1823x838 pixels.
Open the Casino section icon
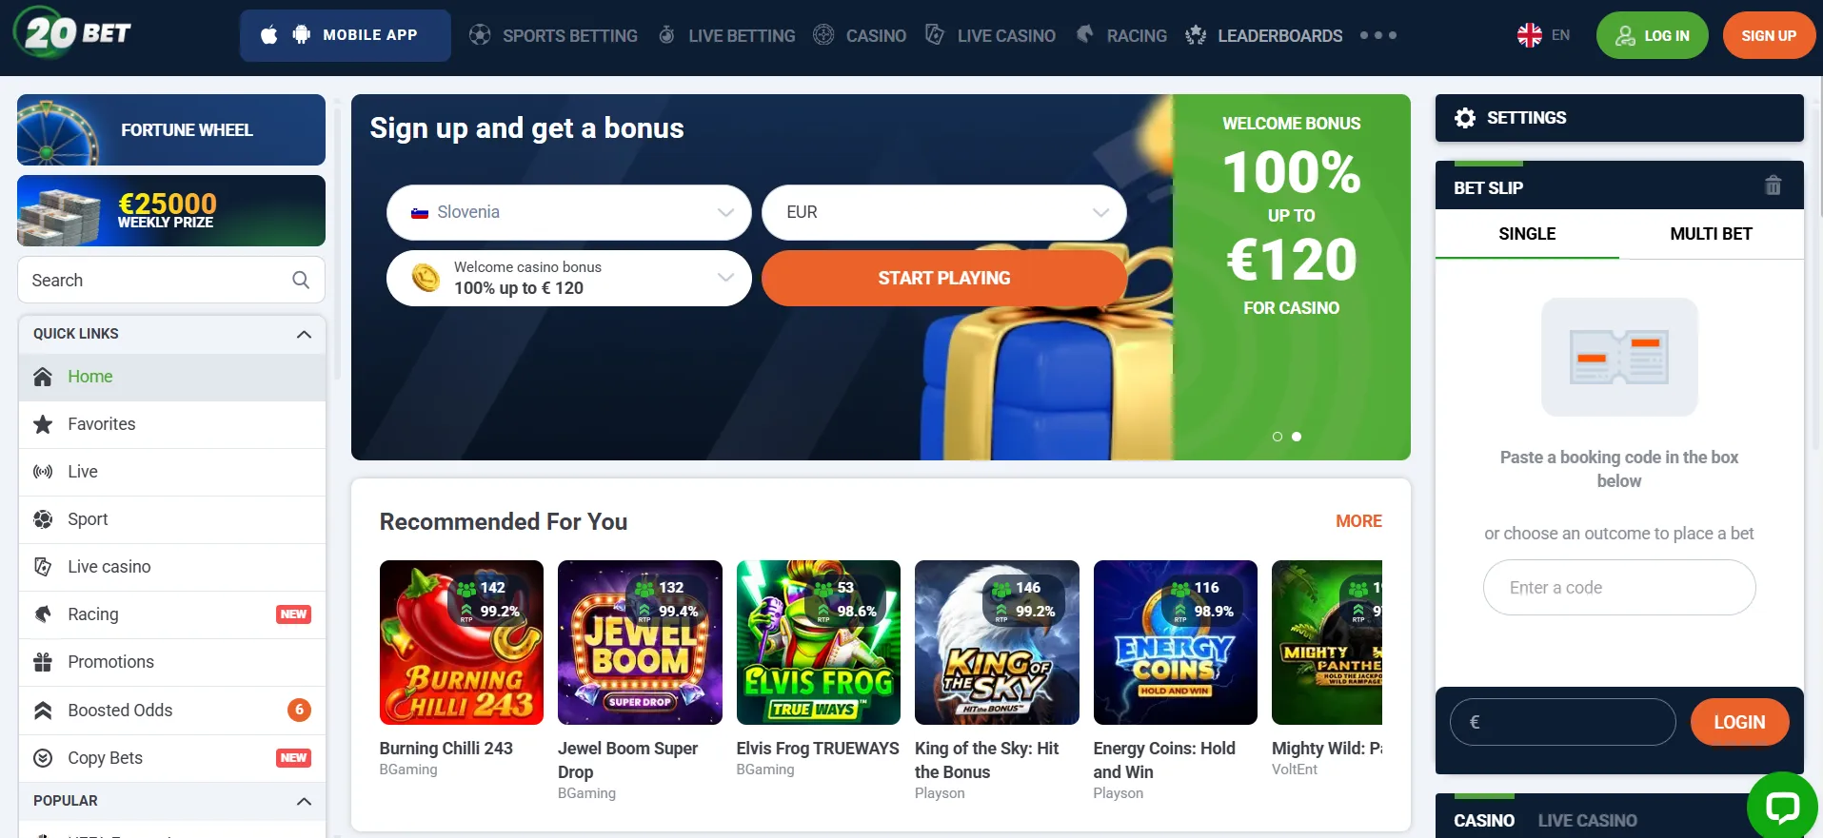821,35
